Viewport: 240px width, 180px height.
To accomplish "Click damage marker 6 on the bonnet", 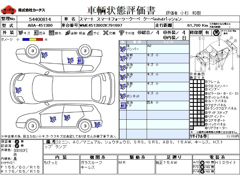I will [18, 90].
